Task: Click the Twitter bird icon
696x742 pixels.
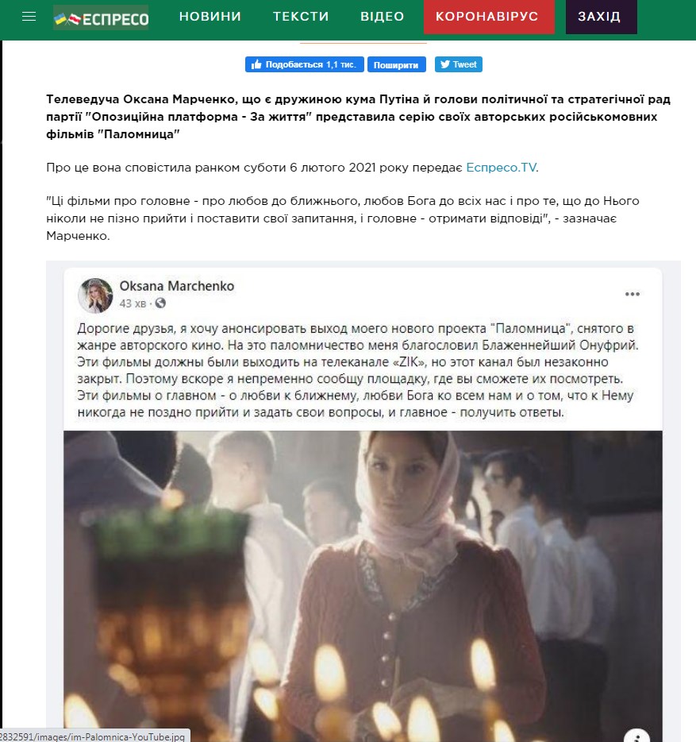Action: (445, 64)
